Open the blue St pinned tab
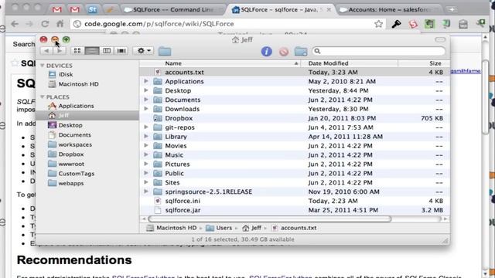 92,10
